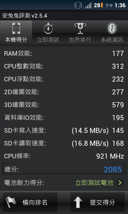Expand battery test with the green chevron
This screenshot has width=128, height=214.
(x=120, y=183)
